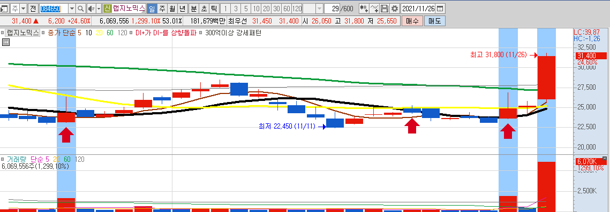Click the LC:39.87 indicator text
Image resolution: width=610 pixels, height=212 pixels.
pyautogui.click(x=586, y=32)
